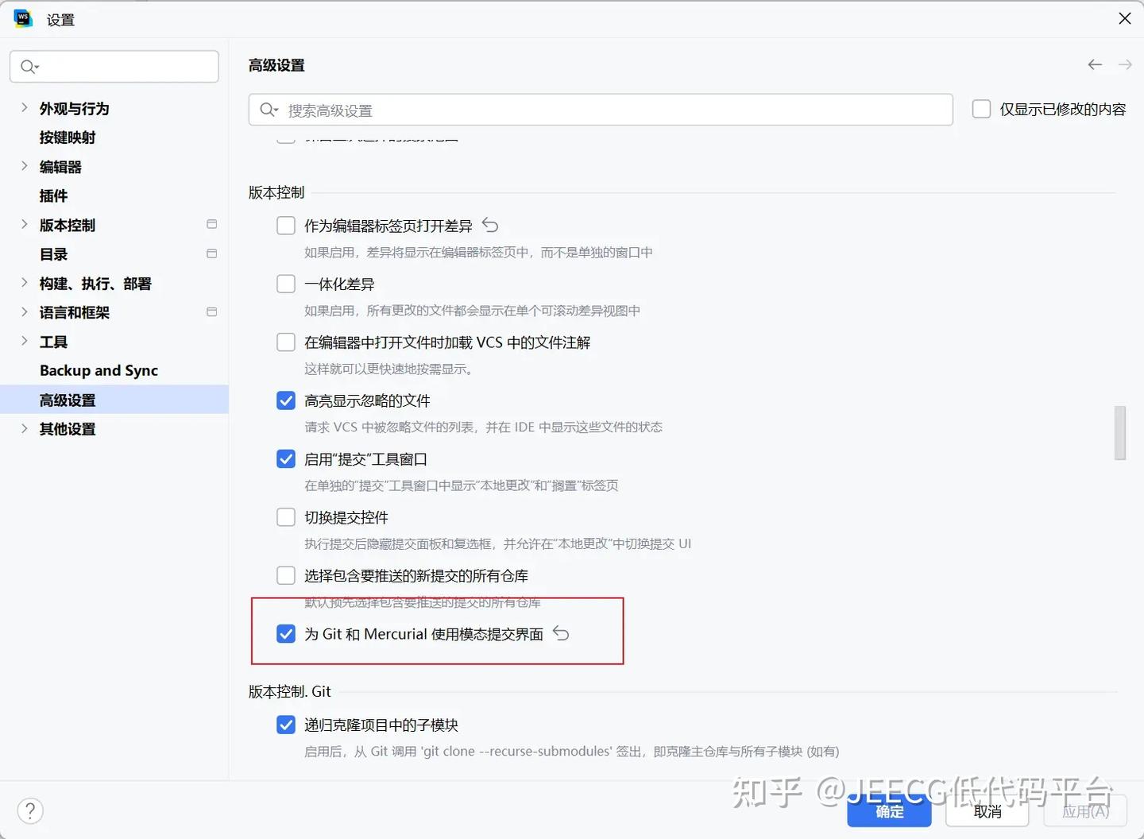Click the 确定 button

889,811
